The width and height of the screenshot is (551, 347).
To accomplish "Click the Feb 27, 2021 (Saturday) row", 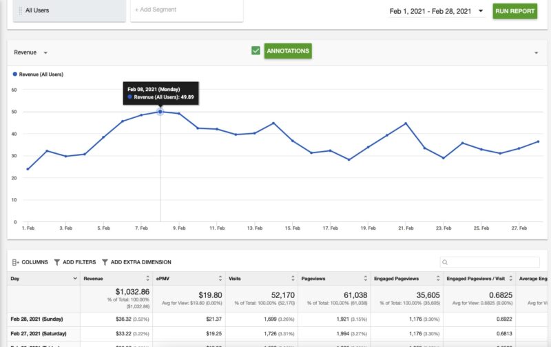I will click(279, 334).
